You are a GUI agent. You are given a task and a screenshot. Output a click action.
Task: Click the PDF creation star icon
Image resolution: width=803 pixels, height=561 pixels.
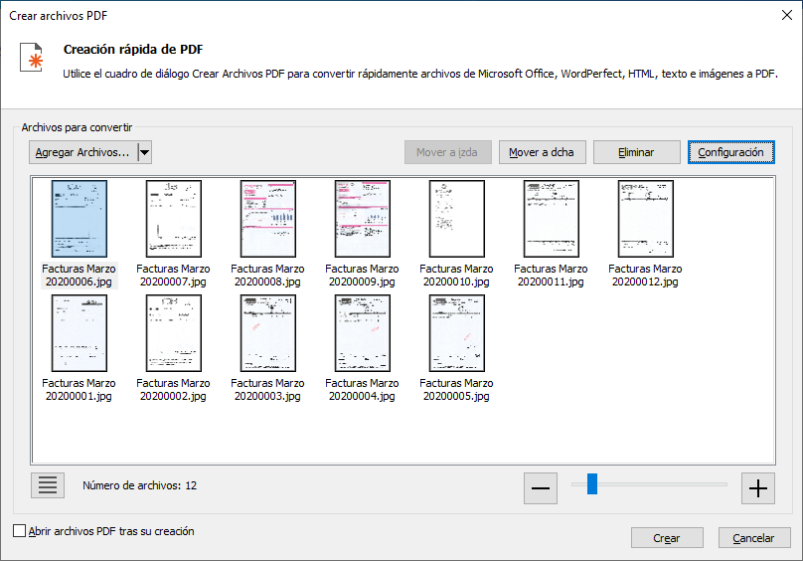click(x=34, y=59)
